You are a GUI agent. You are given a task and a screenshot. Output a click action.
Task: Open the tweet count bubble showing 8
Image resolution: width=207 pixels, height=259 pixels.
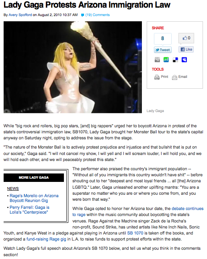pyautogui.click(x=163, y=39)
